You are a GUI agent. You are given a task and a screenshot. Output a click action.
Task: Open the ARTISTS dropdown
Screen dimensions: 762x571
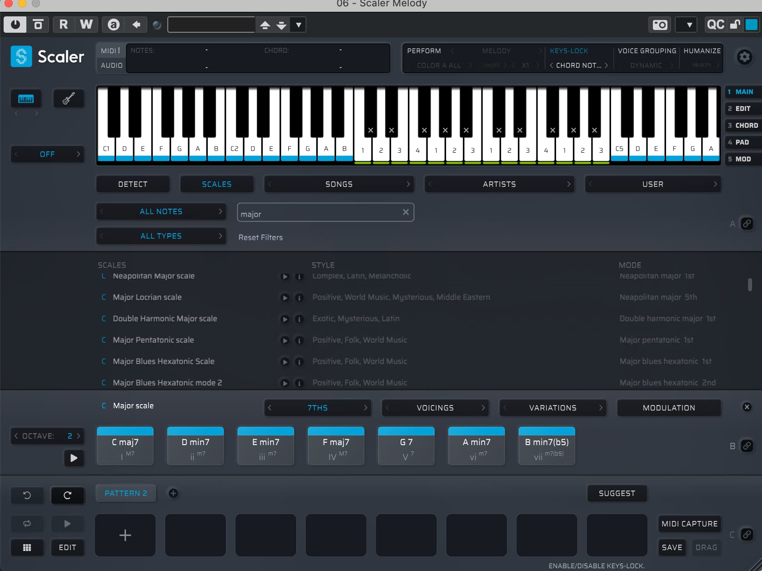tap(499, 184)
